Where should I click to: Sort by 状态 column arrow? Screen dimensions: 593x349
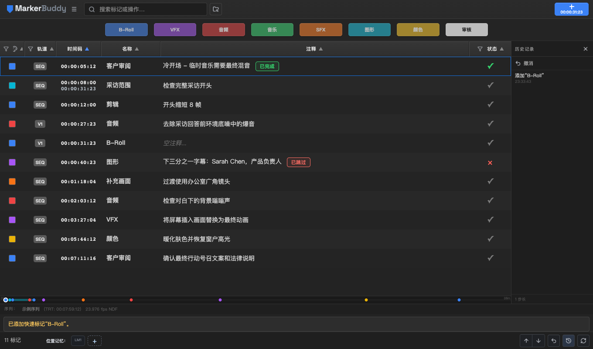[x=502, y=49]
